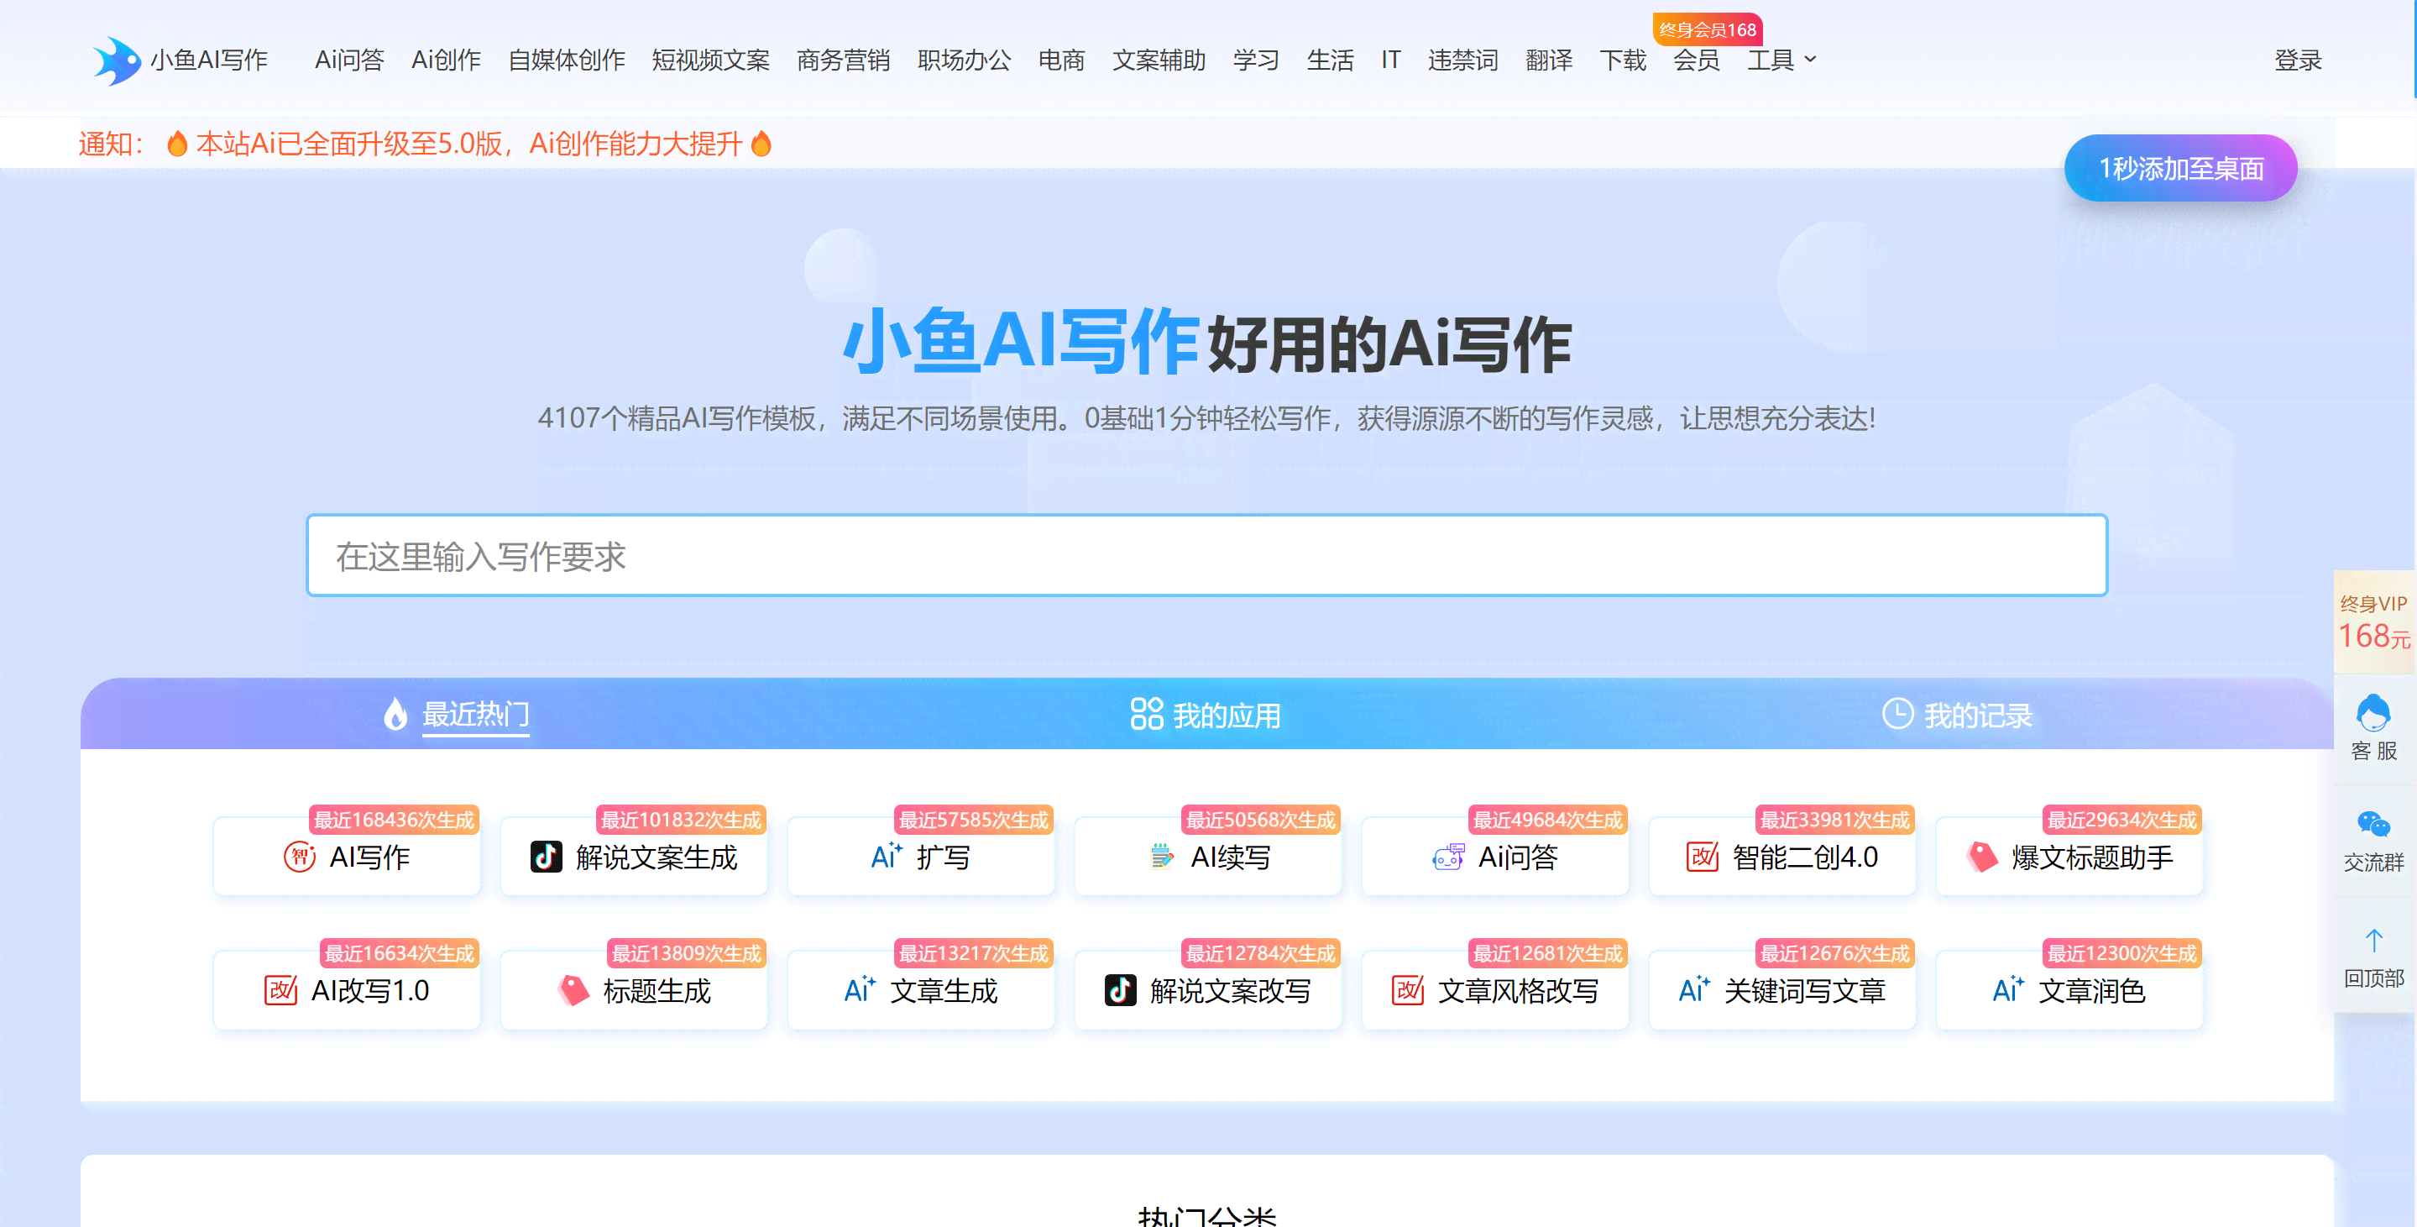Click the notepad icon on AI续写
This screenshot has height=1227, width=2417.
[x=1162, y=857]
